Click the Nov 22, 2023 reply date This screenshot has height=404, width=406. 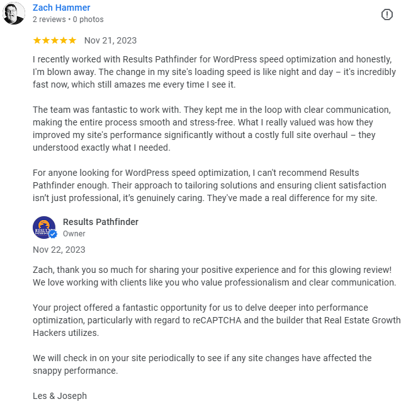tap(59, 250)
